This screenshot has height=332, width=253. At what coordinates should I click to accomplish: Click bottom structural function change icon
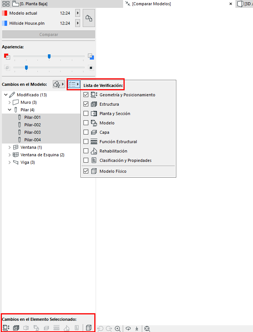57,328
